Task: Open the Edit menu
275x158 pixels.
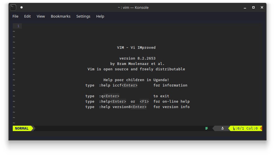Action: click(27, 16)
